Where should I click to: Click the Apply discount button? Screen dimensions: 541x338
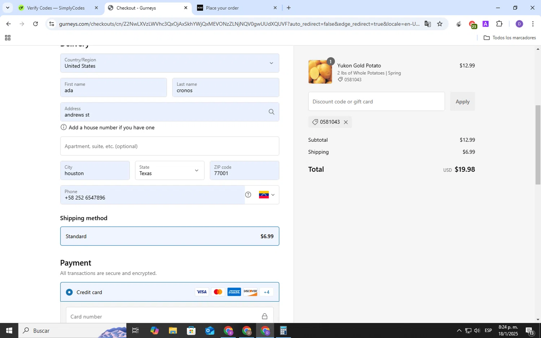click(462, 102)
